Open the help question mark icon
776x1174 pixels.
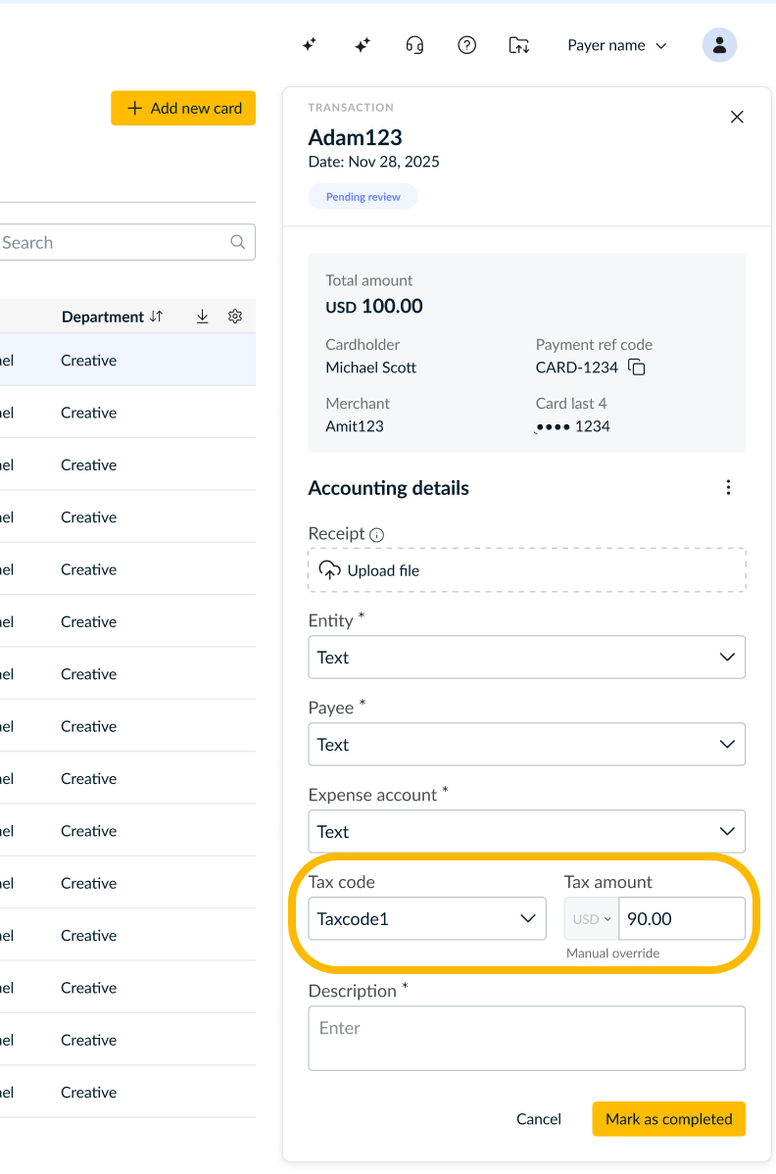point(467,46)
